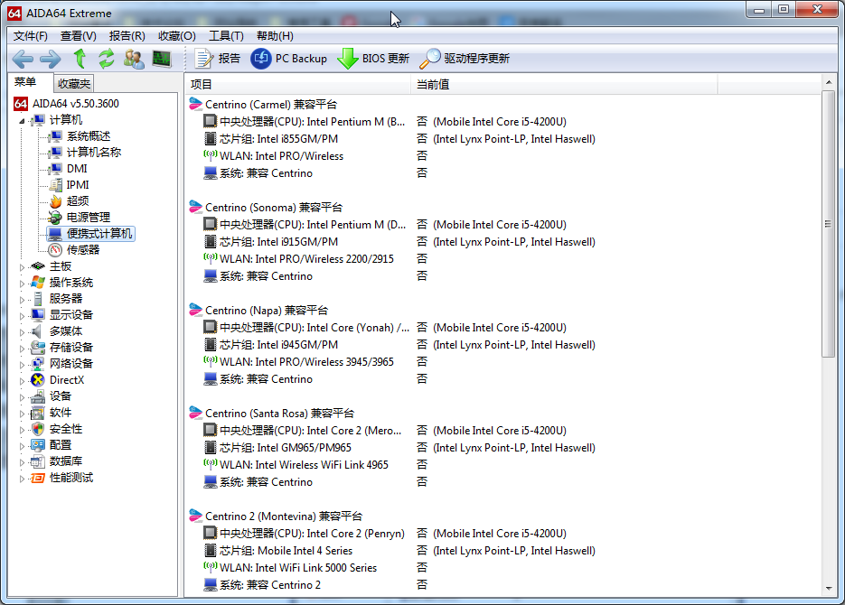Image resolution: width=845 pixels, height=605 pixels.
Task: Select 计算机名称 in the tree
Action: click(94, 153)
